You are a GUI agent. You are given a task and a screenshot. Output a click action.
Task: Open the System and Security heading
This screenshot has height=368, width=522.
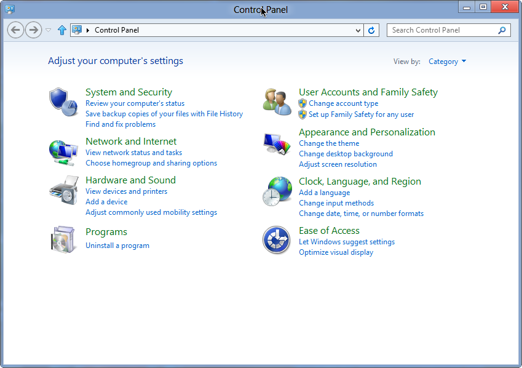(129, 92)
